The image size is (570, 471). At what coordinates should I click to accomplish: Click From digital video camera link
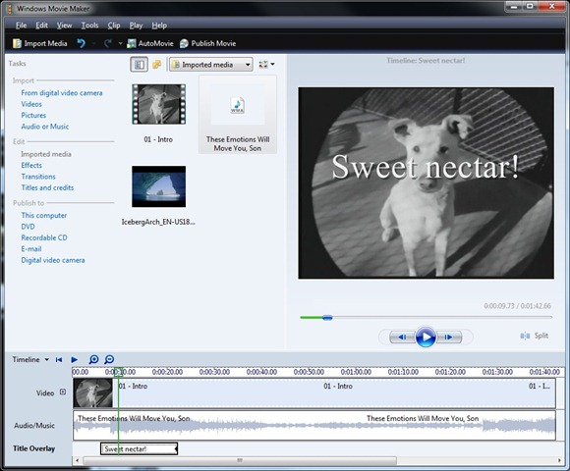point(62,93)
